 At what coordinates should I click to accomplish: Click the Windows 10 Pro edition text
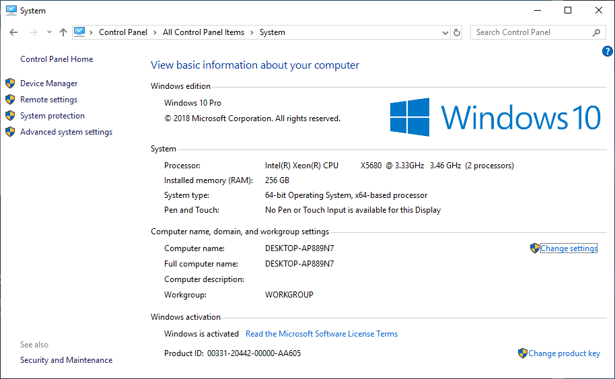point(192,103)
